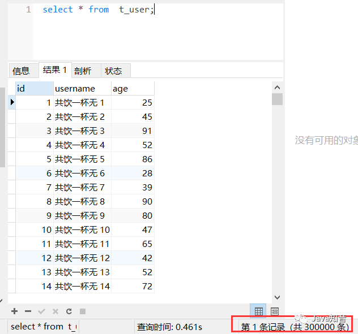
Task: Apply changes with the checkmark icon
Action: [x=41, y=311]
